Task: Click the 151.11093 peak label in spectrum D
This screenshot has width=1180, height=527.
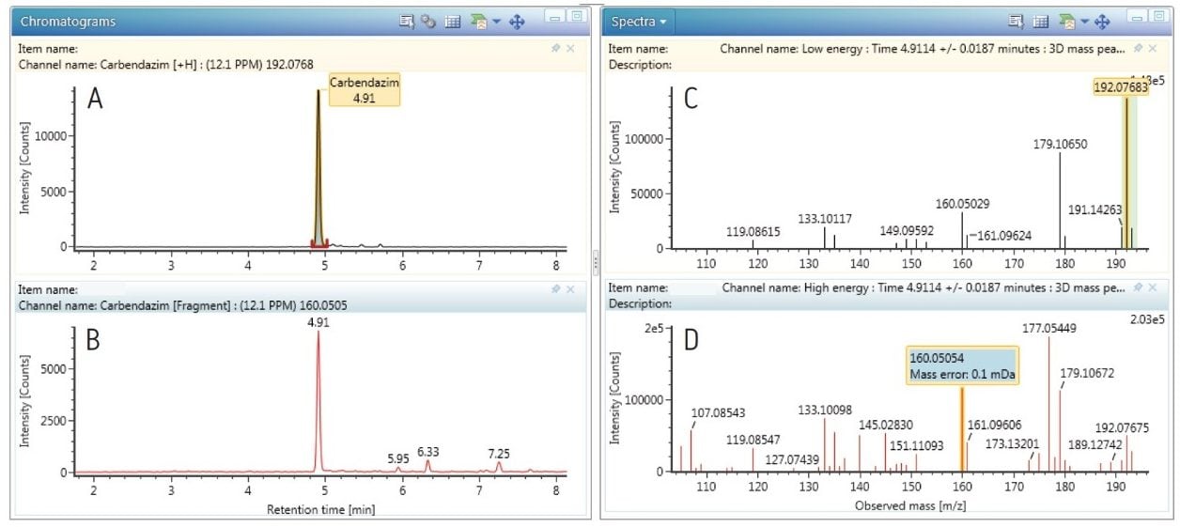Action: click(x=917, y=444)
